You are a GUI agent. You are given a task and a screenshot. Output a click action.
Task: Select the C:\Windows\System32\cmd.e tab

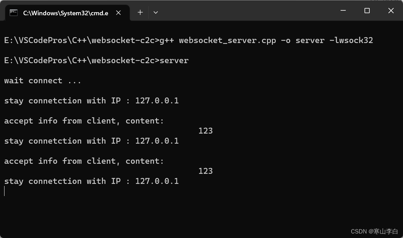[x=66, y=12]
